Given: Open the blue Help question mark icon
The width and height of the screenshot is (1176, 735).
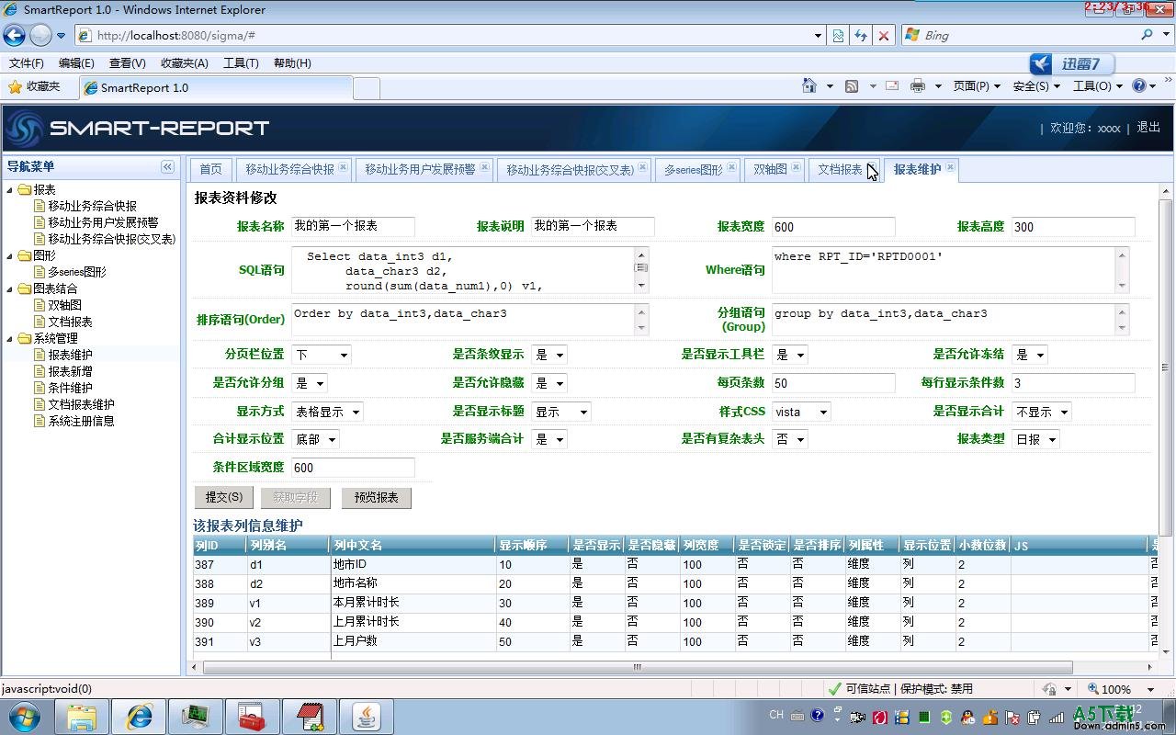Looking at the screenshot, I should pyautogui.click(x=1139, y=85).
